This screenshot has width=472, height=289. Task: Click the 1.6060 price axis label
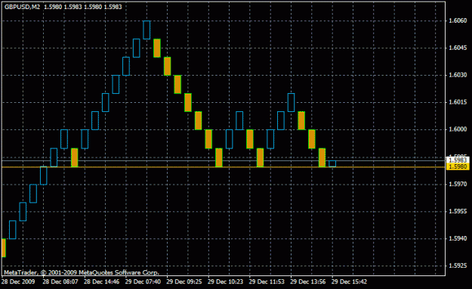tap(458, 20)
